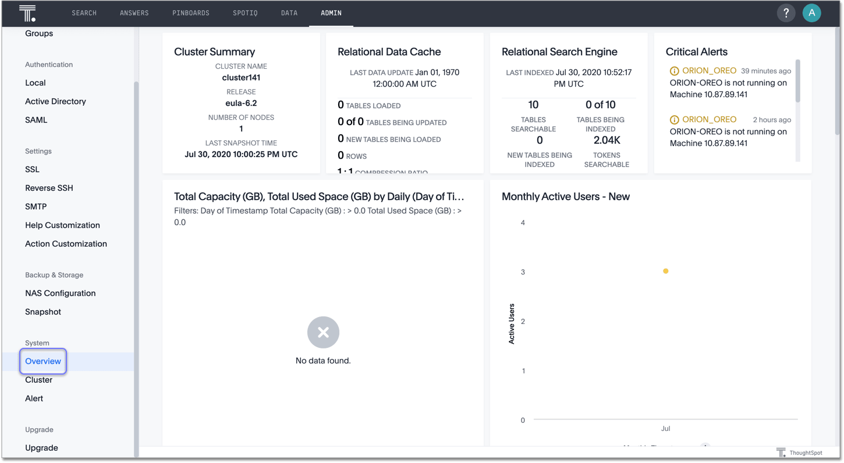Click the Relational Search Engine heading
The height and width of the screenshot is (463, 844).
click(559, 52)
